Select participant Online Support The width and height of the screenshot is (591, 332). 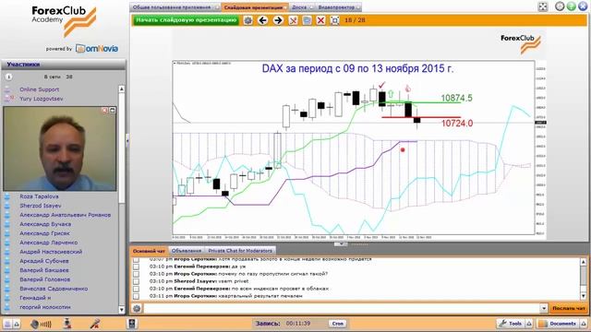pos(39,89)
